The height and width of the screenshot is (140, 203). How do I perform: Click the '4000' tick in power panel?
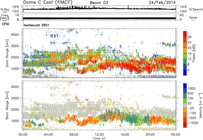15,35
